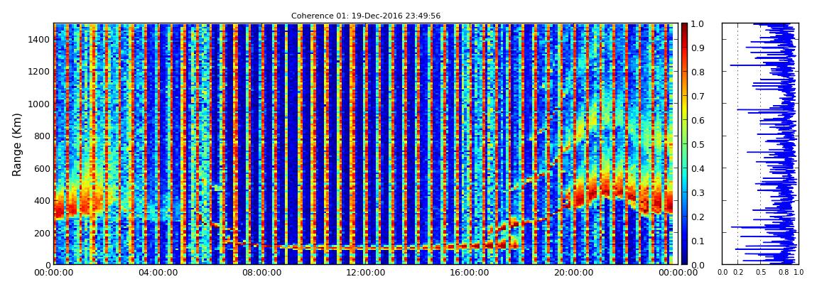Click the profile plot's 0.2 x-axis tick
Screen dimensions: 817x289
738,272
